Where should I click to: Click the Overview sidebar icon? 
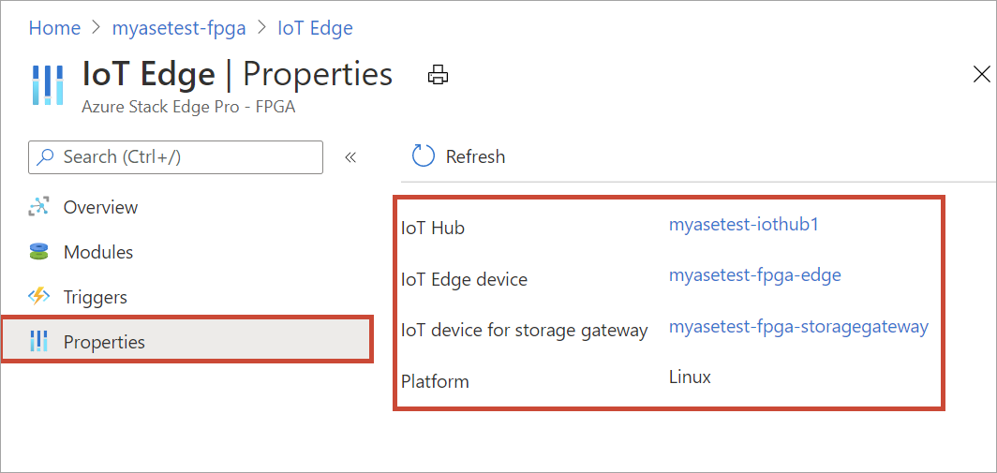point(38,207)
